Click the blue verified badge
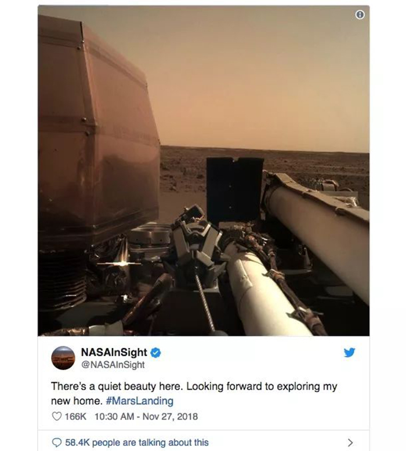The image size is (406, 451). point(155,353)
